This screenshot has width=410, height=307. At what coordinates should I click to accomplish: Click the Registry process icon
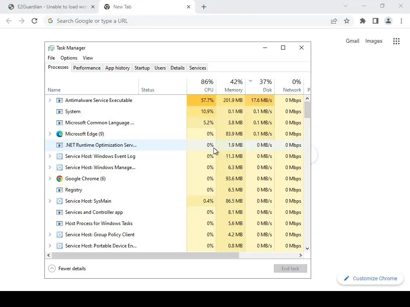[60, 190]
